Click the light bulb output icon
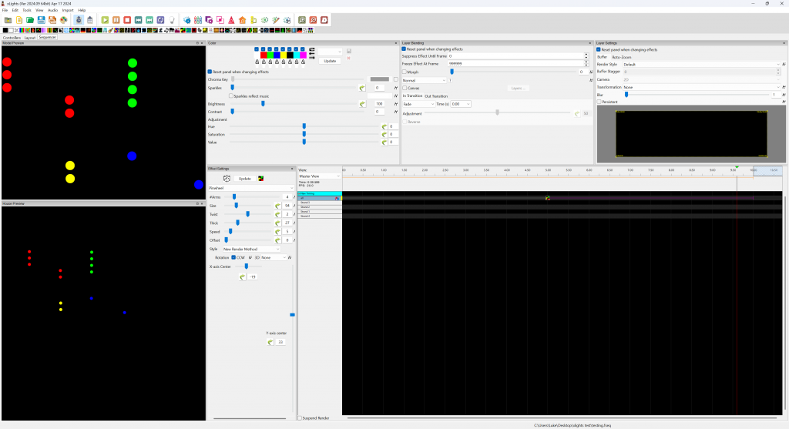 pyautogui.click(x=171, y=19)
